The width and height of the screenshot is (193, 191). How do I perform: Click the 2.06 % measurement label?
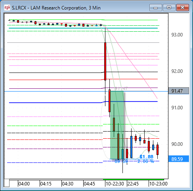tap(145, 161)
